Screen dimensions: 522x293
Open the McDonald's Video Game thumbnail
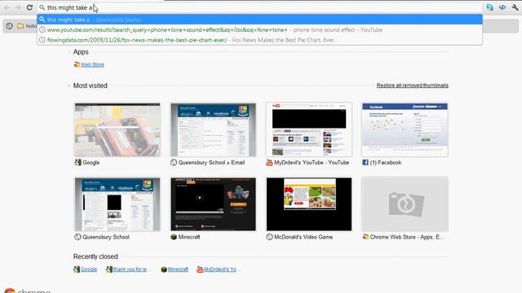309,204
